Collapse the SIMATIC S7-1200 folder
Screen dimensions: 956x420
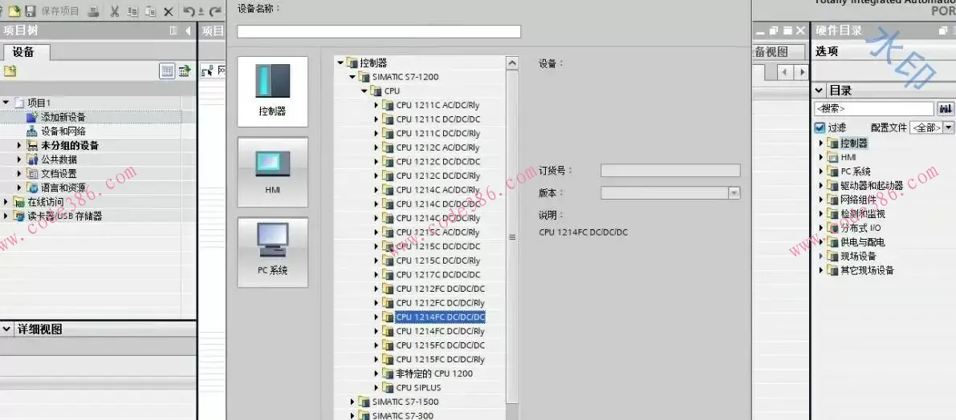(352, 77)
